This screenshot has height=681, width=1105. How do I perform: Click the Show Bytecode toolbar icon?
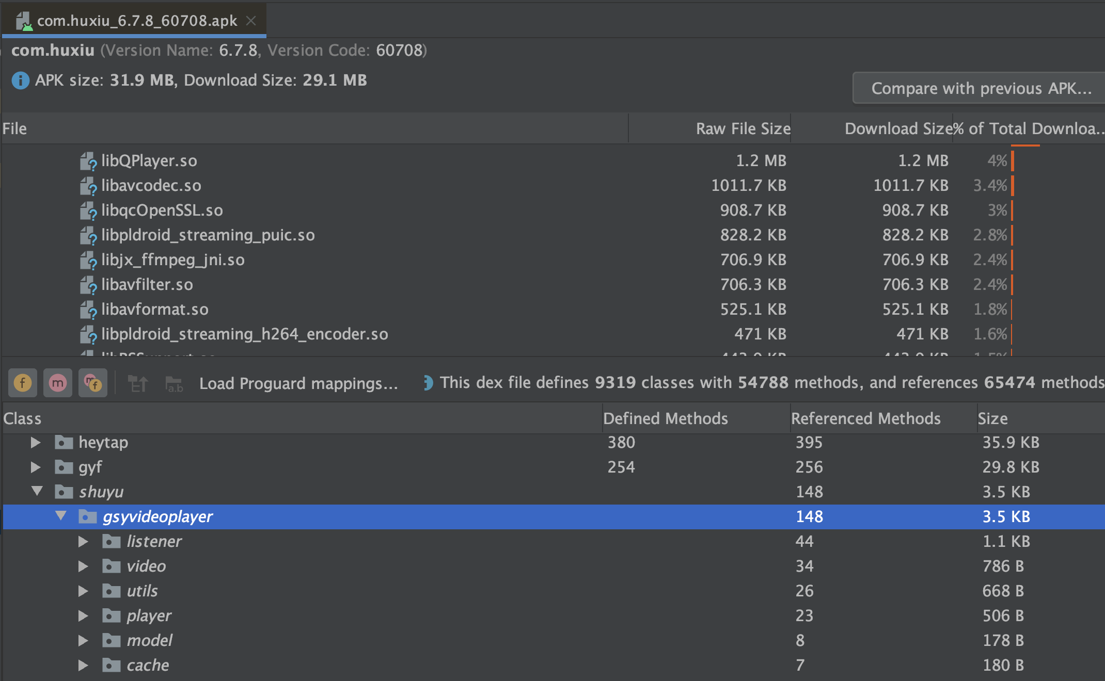[x=138, y=383]
